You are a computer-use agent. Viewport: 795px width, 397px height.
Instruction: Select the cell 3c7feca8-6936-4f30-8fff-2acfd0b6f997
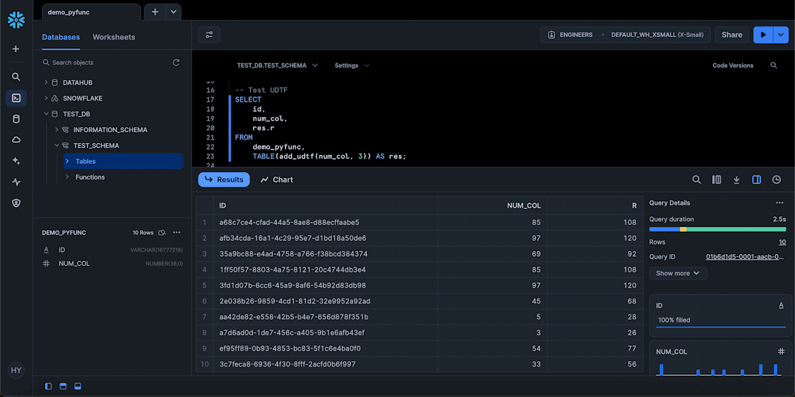coord(325,364)
